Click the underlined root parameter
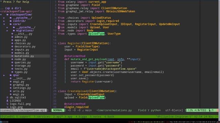This screenshot has width=220, height=123. click(111, 59)
